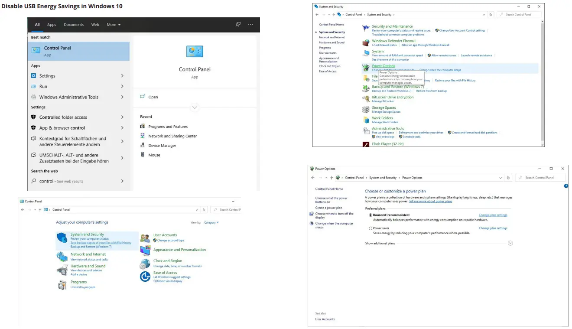Click the Search Control Panel field
Image resolution: width=572 pixels, height=329 pixels.
point(540,177)
